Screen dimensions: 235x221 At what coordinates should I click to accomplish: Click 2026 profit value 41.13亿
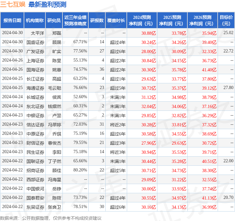[209, 198]
